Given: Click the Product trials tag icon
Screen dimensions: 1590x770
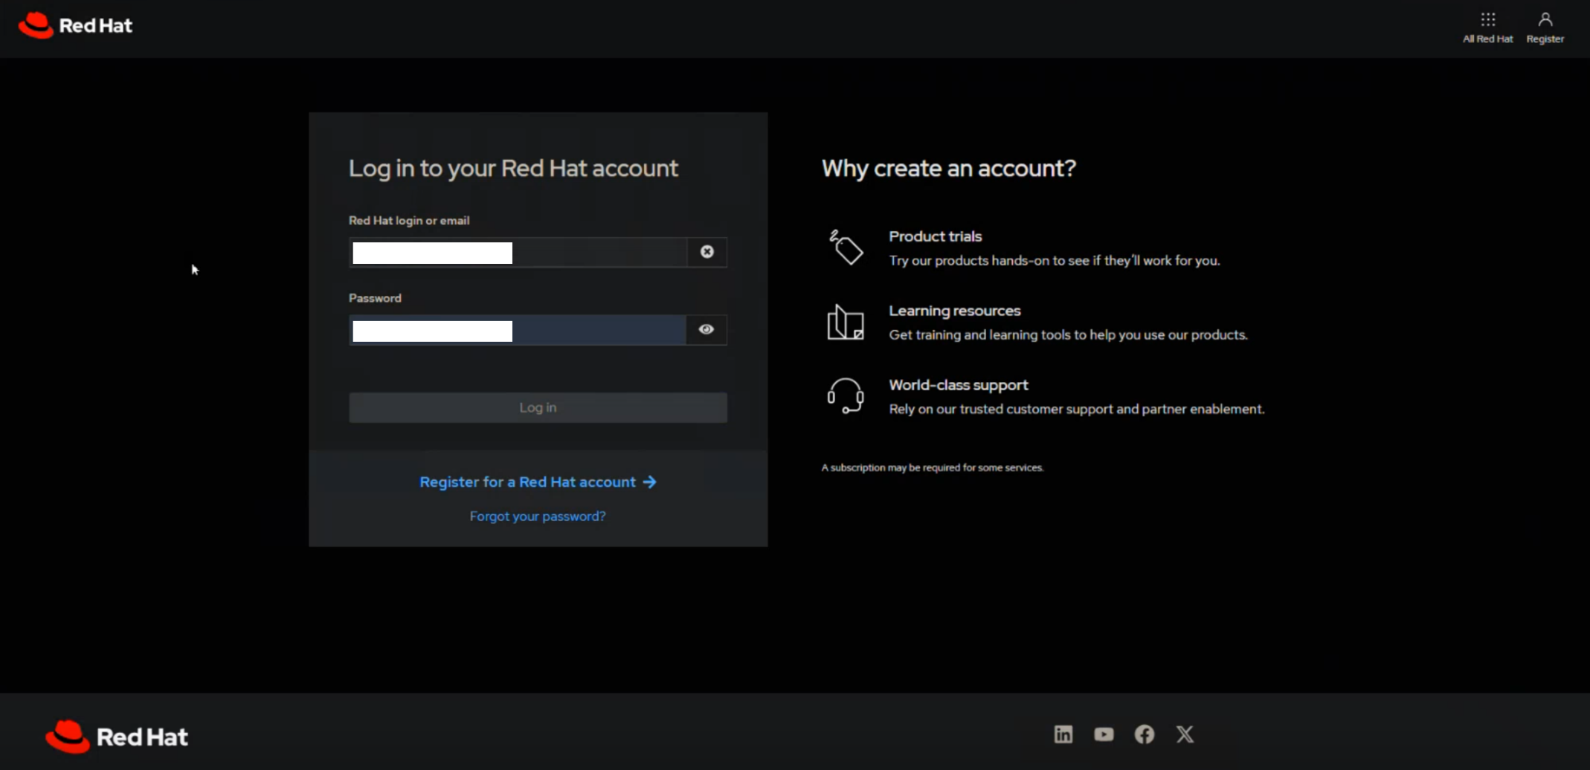Looking at the screenshot, I should [x=846, y=247].
